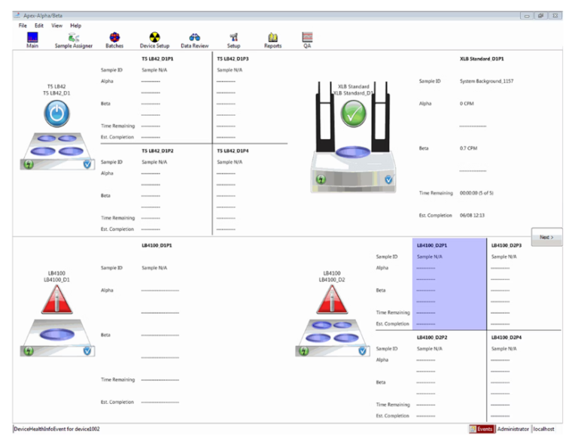578x437 pixels.
Task: Click the LB4100_D1 red warning triangle
Action: pyautogui.click(x=56, y=300)
